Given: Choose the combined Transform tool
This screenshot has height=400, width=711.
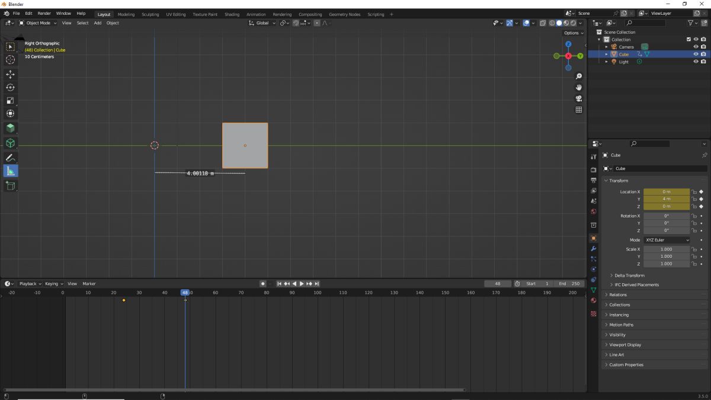Looking at the screenshot, I should point(10,114).
